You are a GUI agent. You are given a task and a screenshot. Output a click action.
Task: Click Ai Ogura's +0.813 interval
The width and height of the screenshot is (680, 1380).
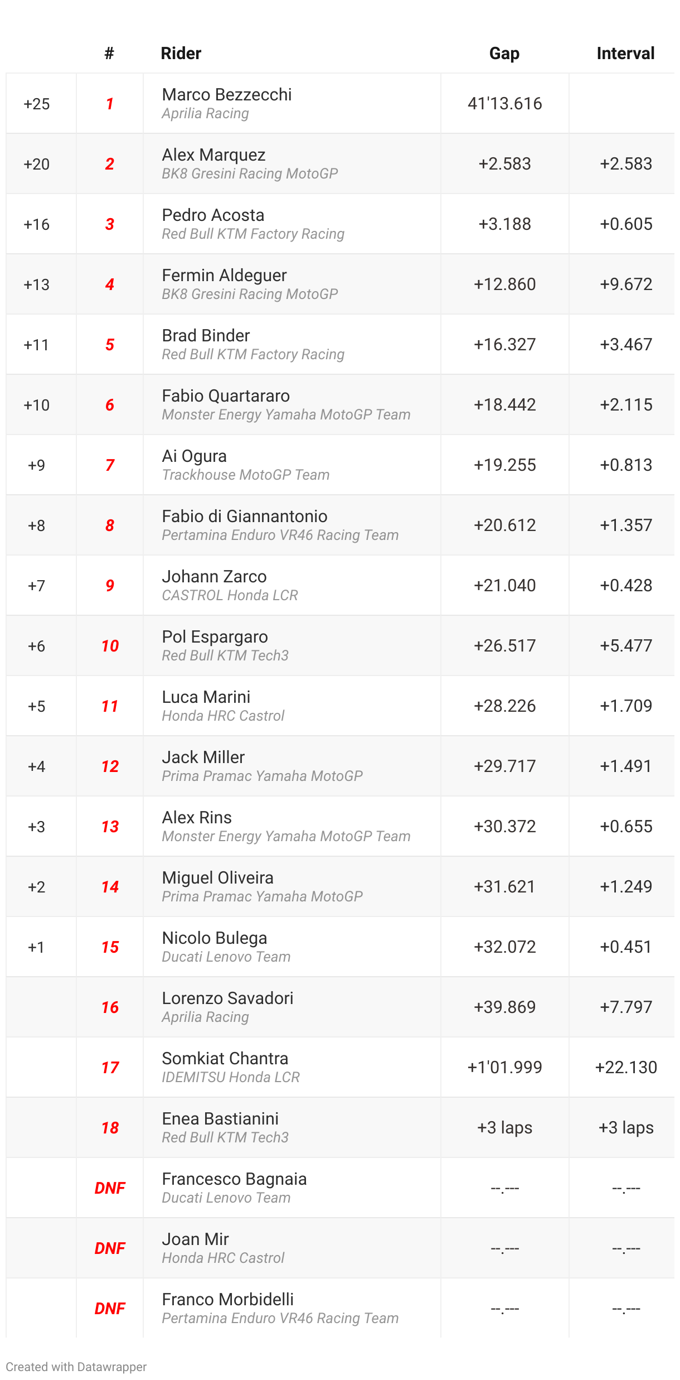(626, 465)
